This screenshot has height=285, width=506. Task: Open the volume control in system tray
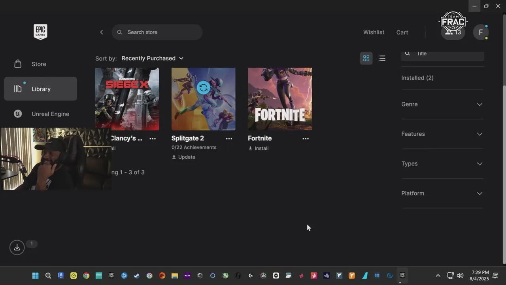(460, 275)
